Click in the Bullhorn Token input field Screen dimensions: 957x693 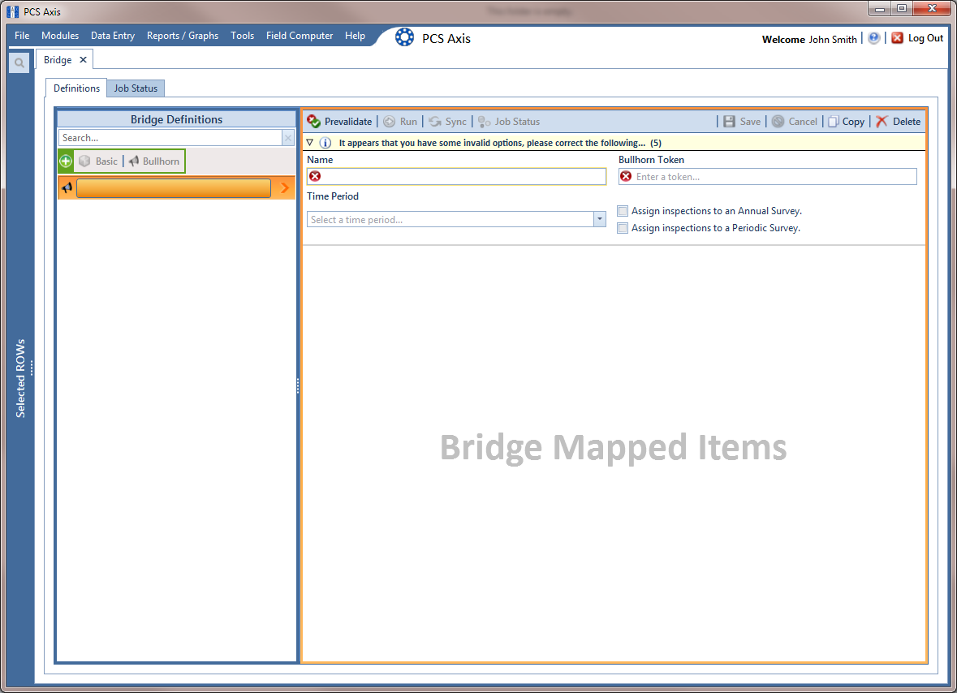pos(767,176)
